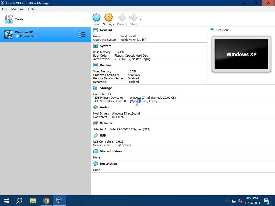The height and width of the screenshot is (206, 275).
Task: Click the Audio section speaker icon
Action: (95, 107)
